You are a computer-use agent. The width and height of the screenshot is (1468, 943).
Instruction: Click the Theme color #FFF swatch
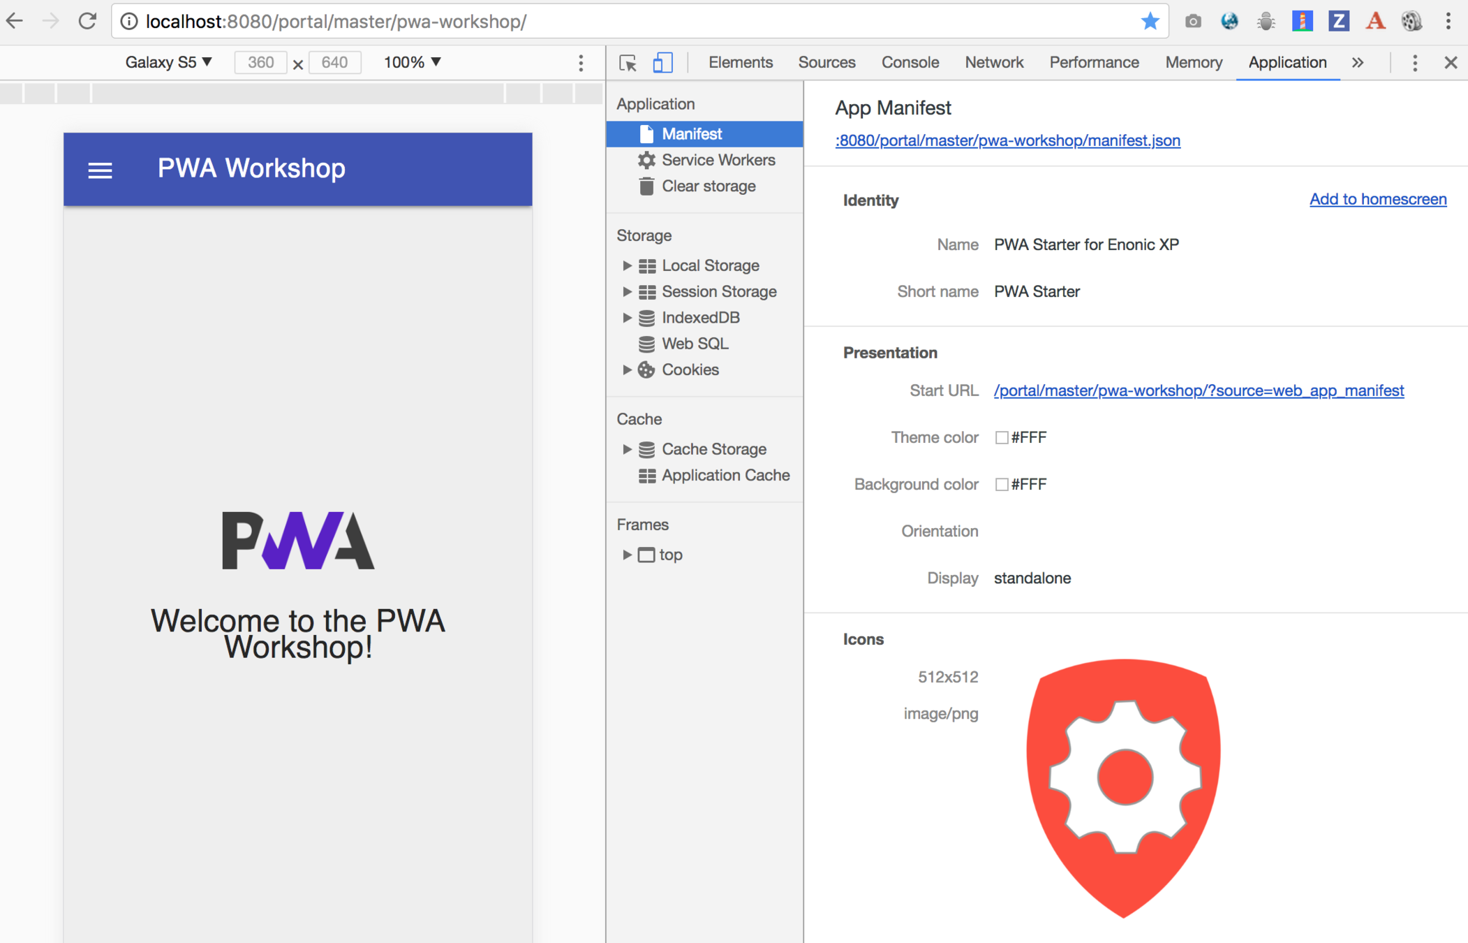pyautogui.click(x=1002, y=438)
